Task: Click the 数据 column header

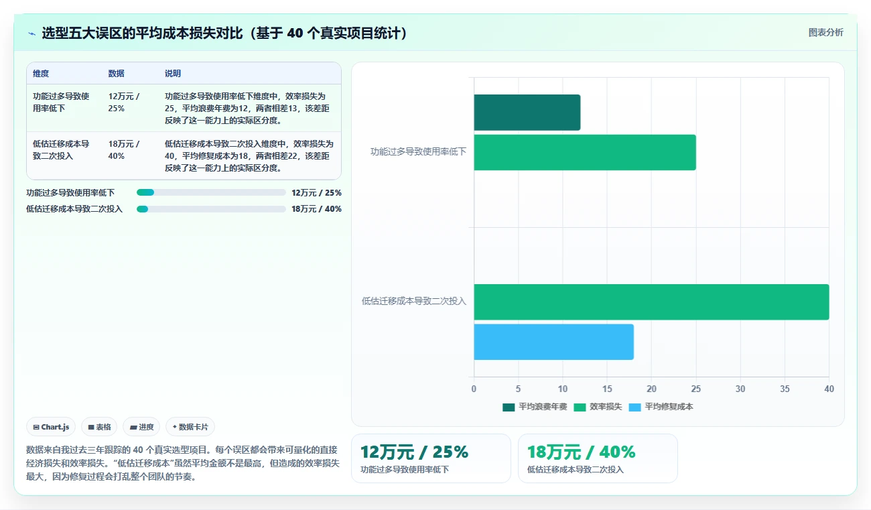Action: 116,74
